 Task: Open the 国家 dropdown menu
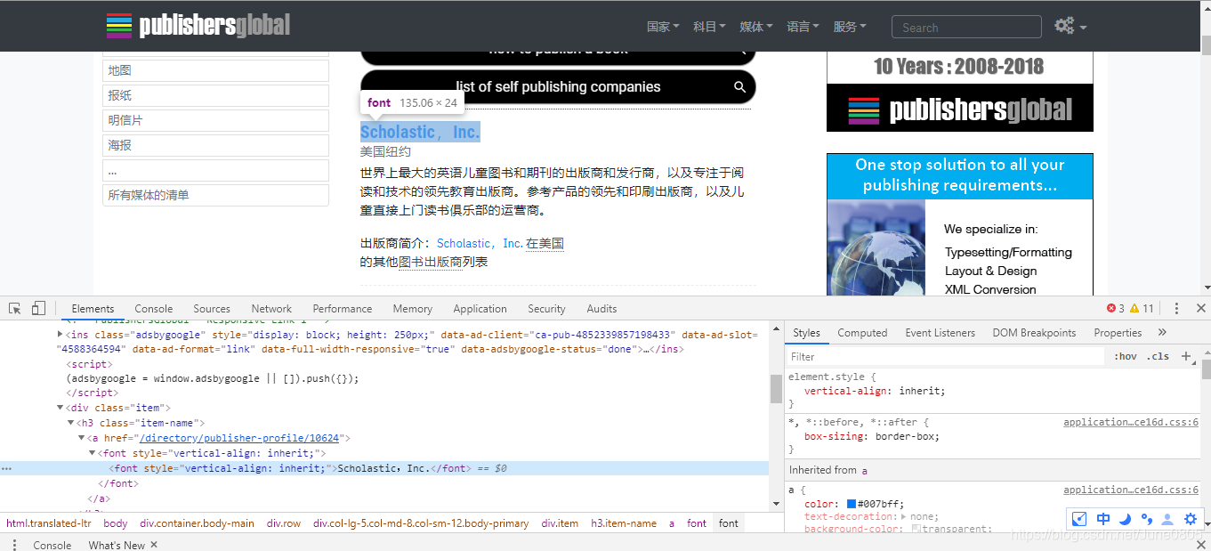[663, 27]
